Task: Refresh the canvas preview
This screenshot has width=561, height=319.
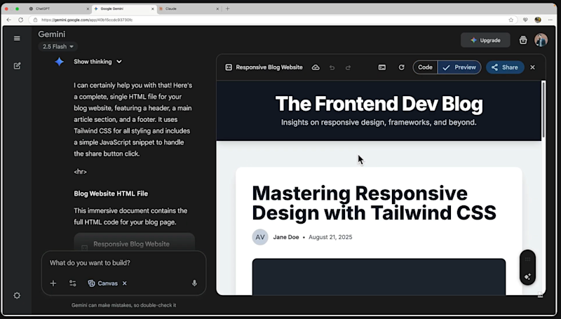Action: 401,67
